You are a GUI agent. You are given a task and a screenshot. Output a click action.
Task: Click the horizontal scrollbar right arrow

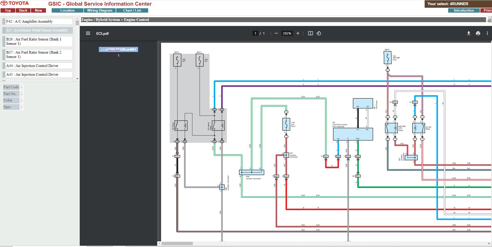(x=489, y=243)
